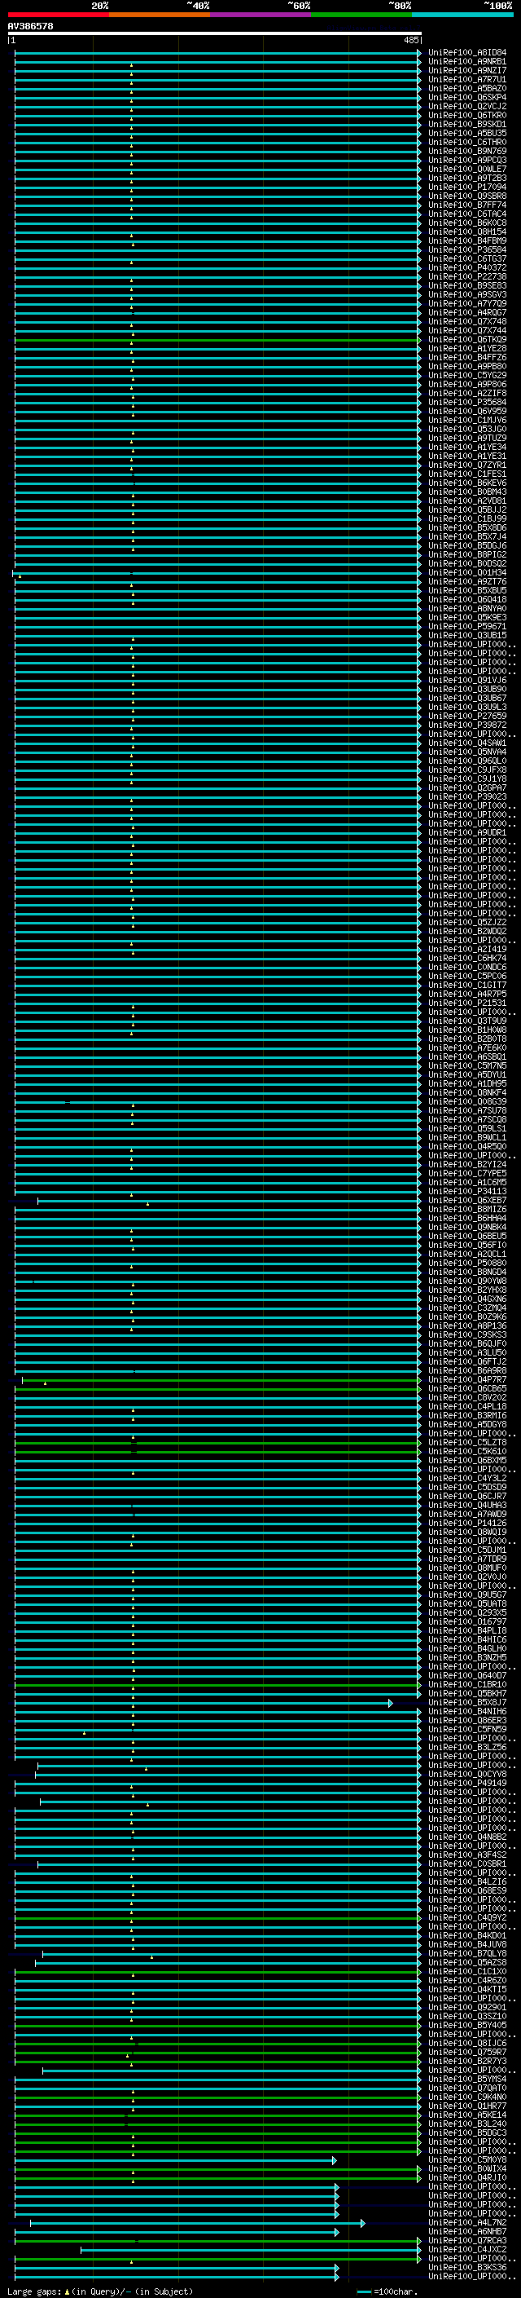The image size is (521, 2298).
Task: Select hit label UniRef100_Q6FTJ2
Action: click(x=467, y=1361)
